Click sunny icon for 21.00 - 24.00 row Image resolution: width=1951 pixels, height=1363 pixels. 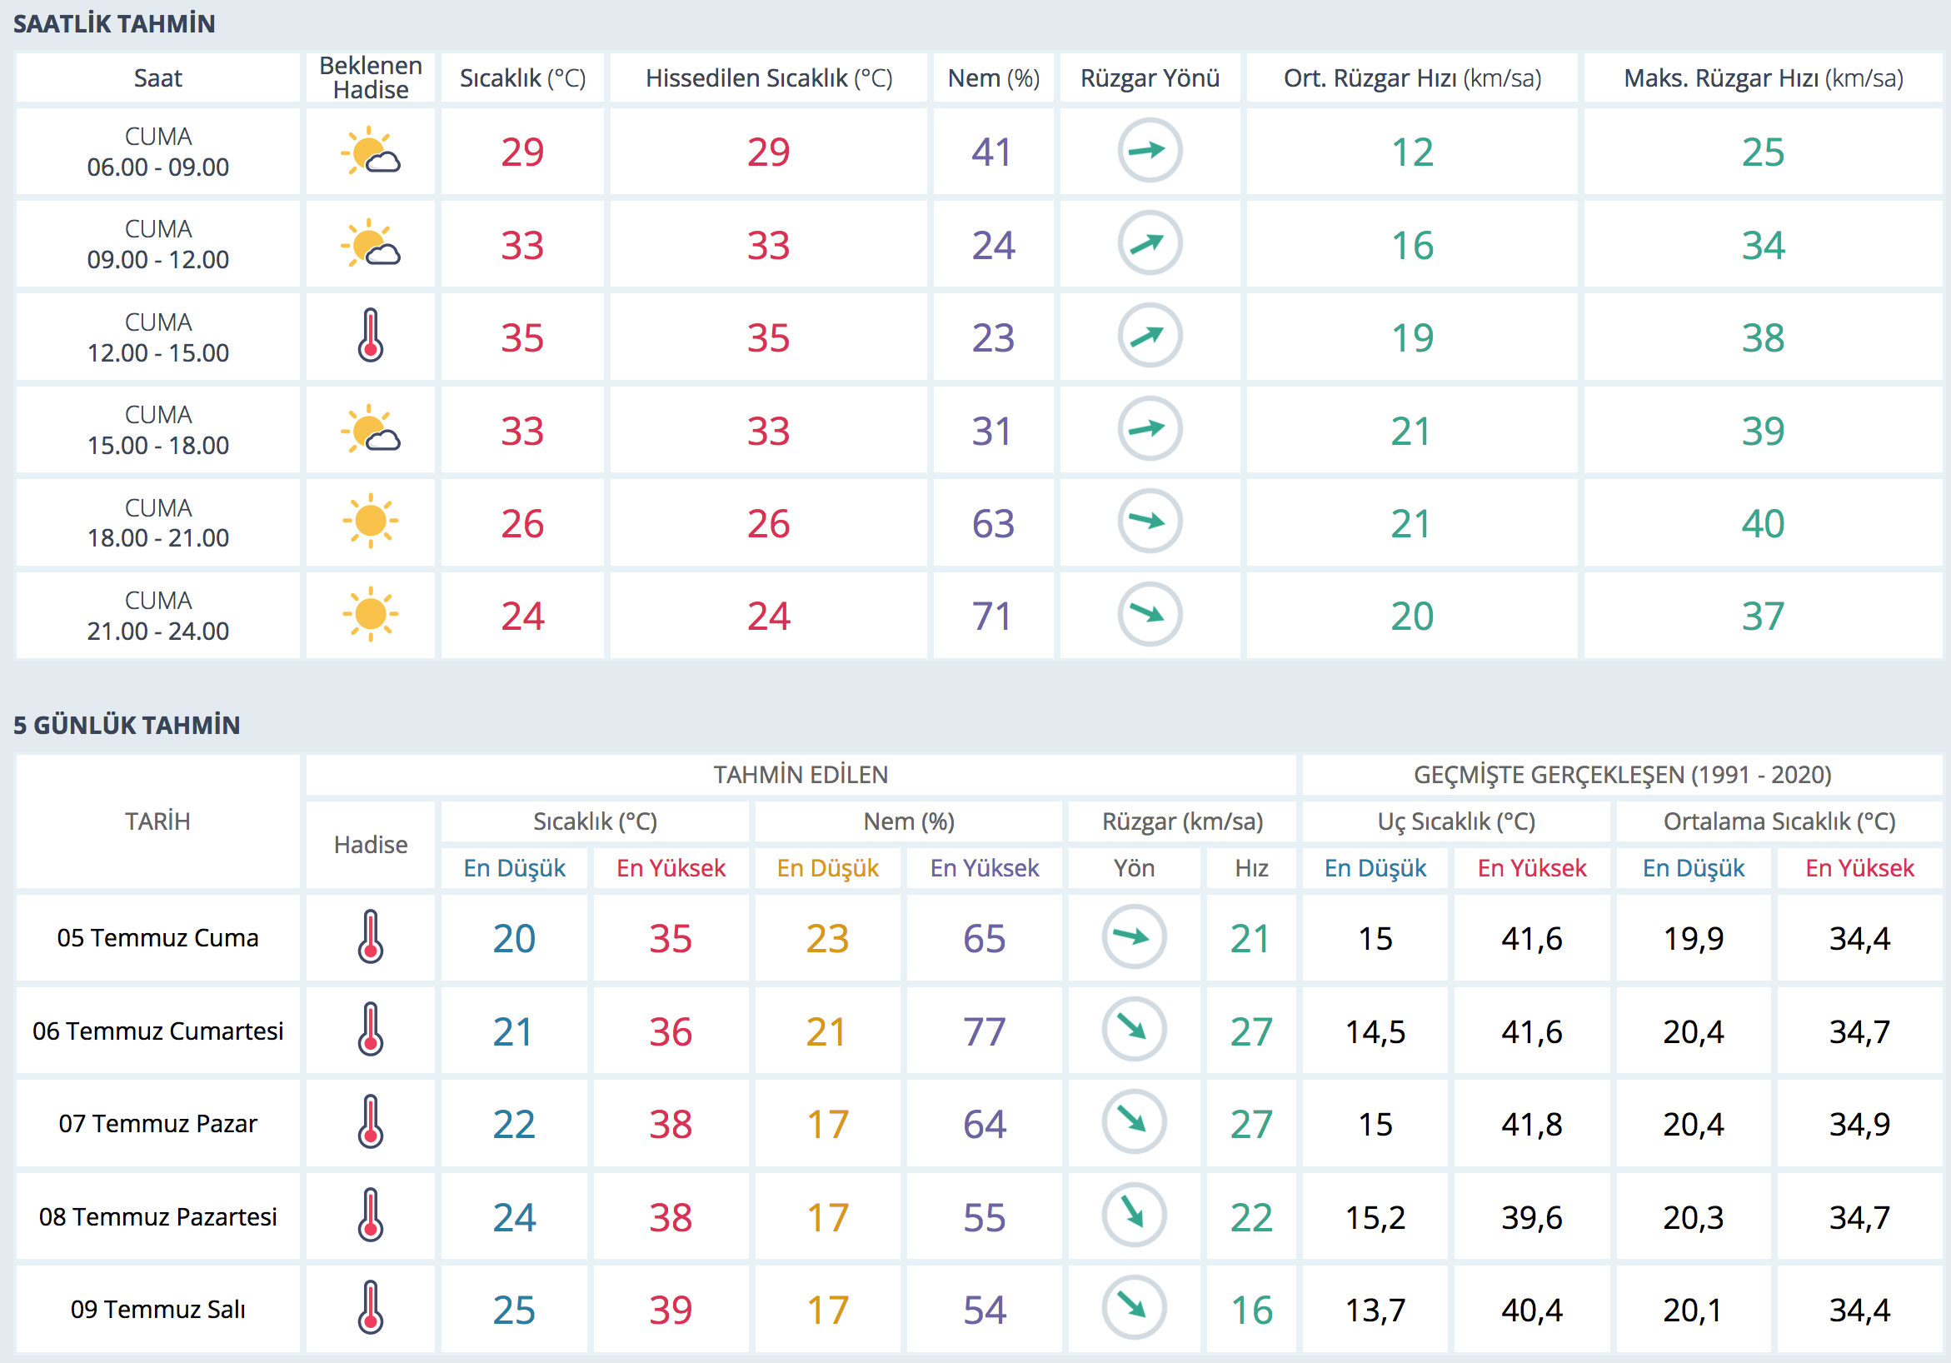click(x=371, y=613)
